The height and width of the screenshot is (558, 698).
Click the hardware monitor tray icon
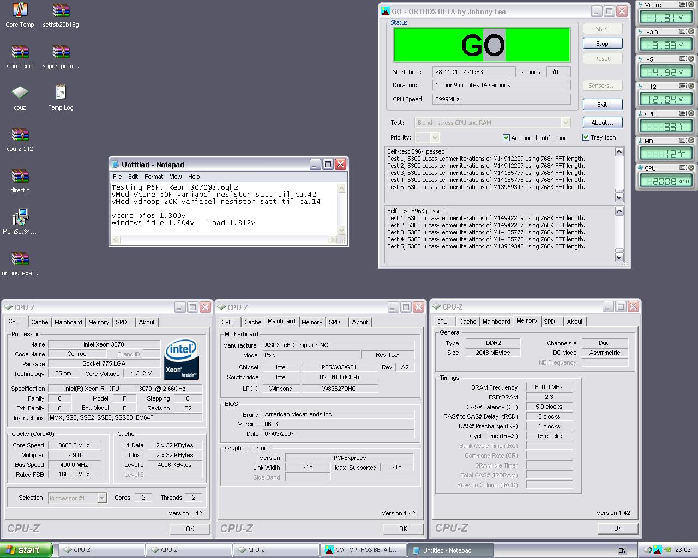(x=648, y=550)
